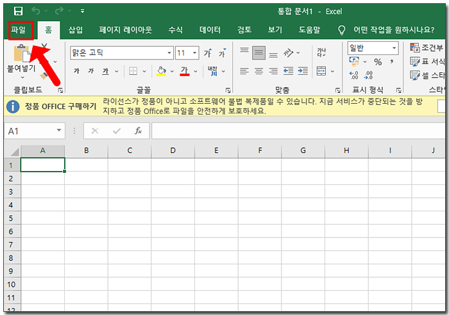Expand the underline style dropdown arrow
The height and width of the screenshot is (315, 449).
click(117, 71)
